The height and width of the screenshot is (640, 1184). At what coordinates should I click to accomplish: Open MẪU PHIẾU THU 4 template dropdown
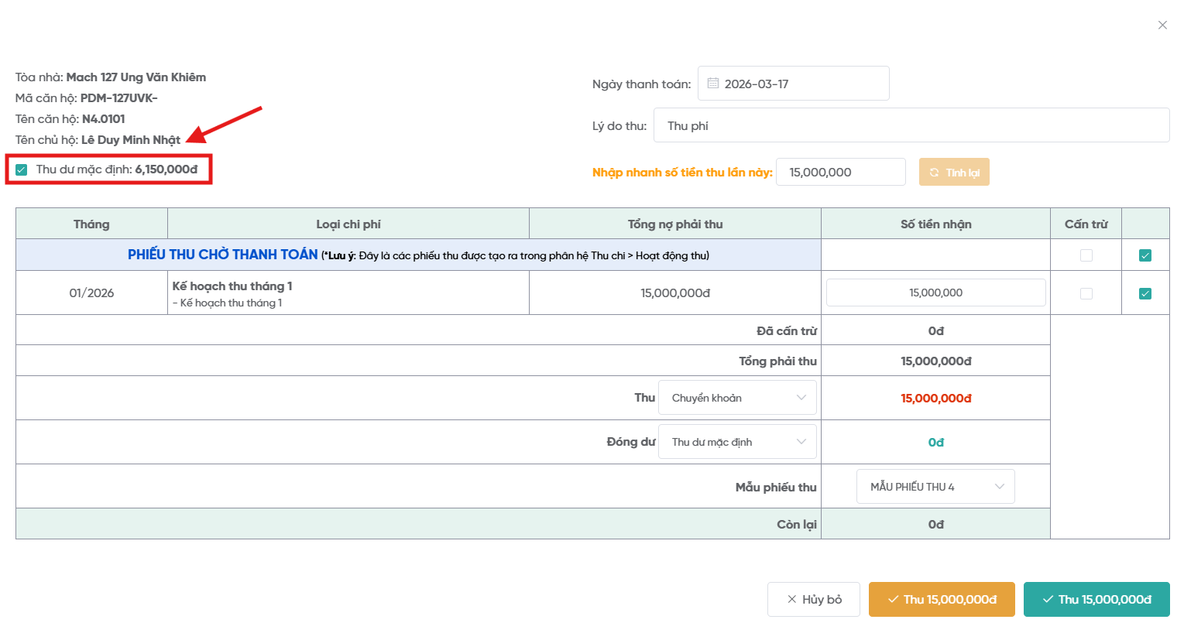(935, 487)
